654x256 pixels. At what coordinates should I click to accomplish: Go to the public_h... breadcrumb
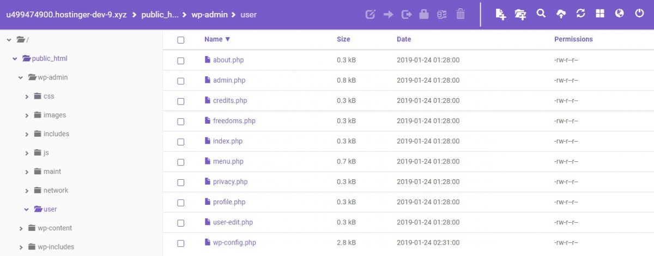160,15
